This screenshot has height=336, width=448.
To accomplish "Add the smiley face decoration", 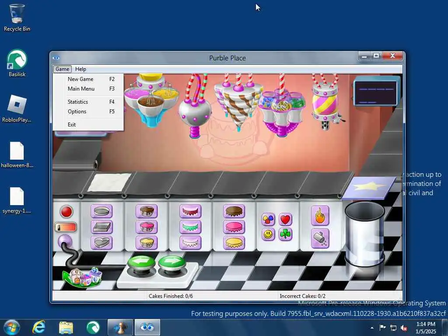I will [x=268, y=234].
